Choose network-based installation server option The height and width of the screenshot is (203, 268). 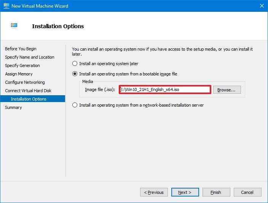[x=75, y=105]
